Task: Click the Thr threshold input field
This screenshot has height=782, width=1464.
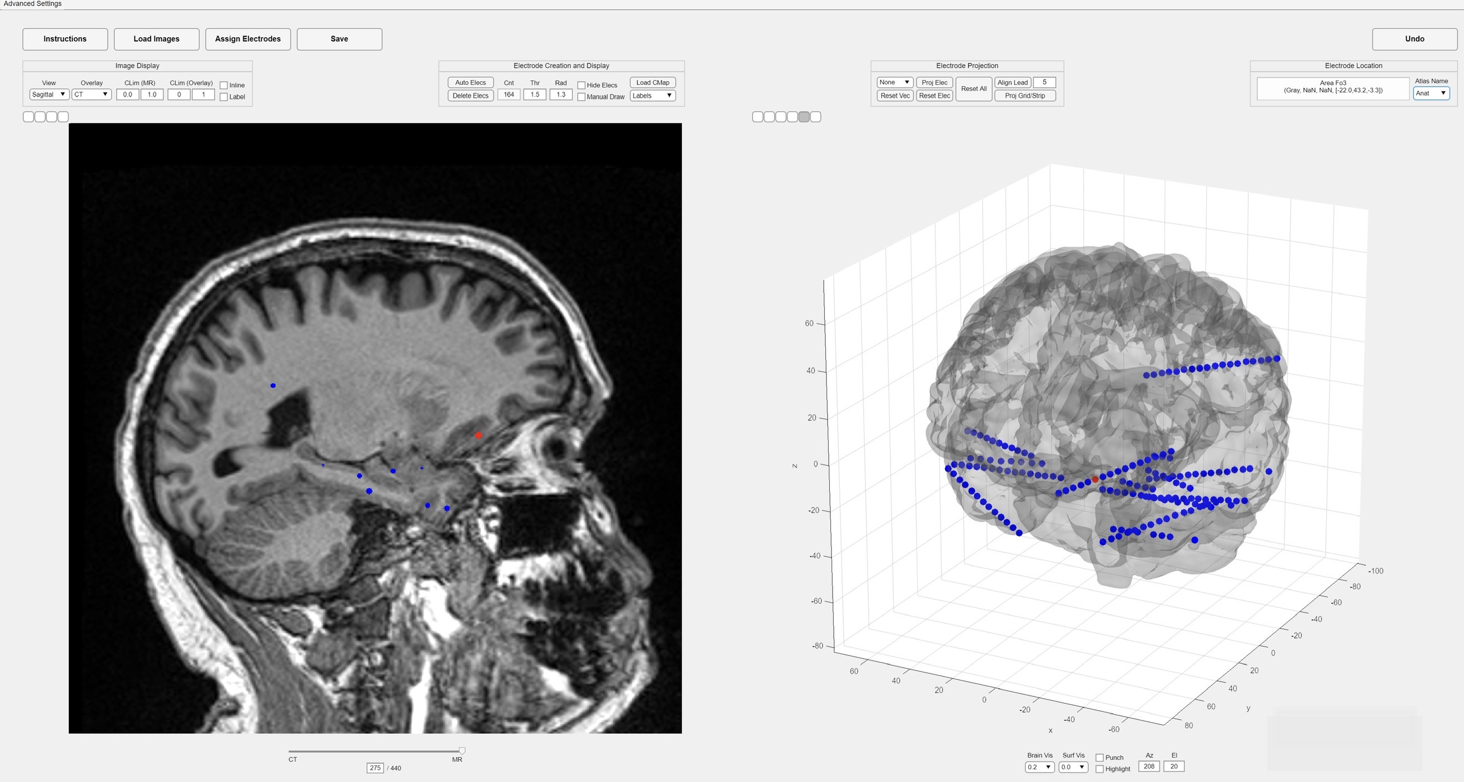Action: (x=534, y=95)
